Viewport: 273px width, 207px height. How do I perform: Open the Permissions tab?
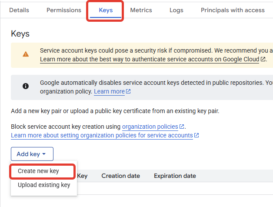(64, 10)
